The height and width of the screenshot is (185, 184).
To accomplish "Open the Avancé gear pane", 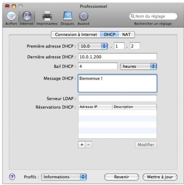I will click(83, 18).
